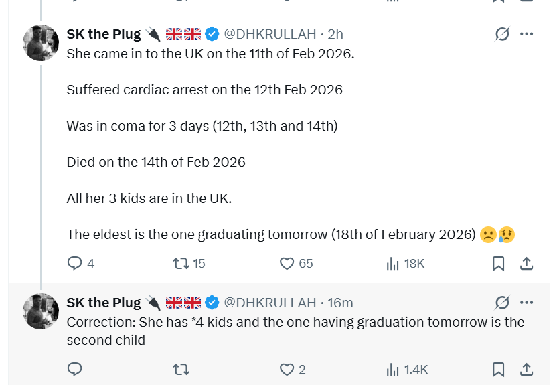This screenshot has width=559, height=385.
Task: Share the correction tweet
Action: (x=527, y=369)
